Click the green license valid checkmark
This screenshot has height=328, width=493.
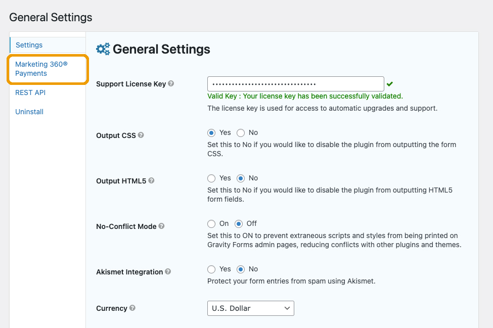(x=390, y=84)
